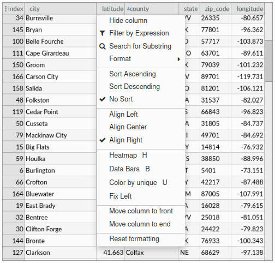Choose Align Center
275x263 pixels.
point(141,127)
